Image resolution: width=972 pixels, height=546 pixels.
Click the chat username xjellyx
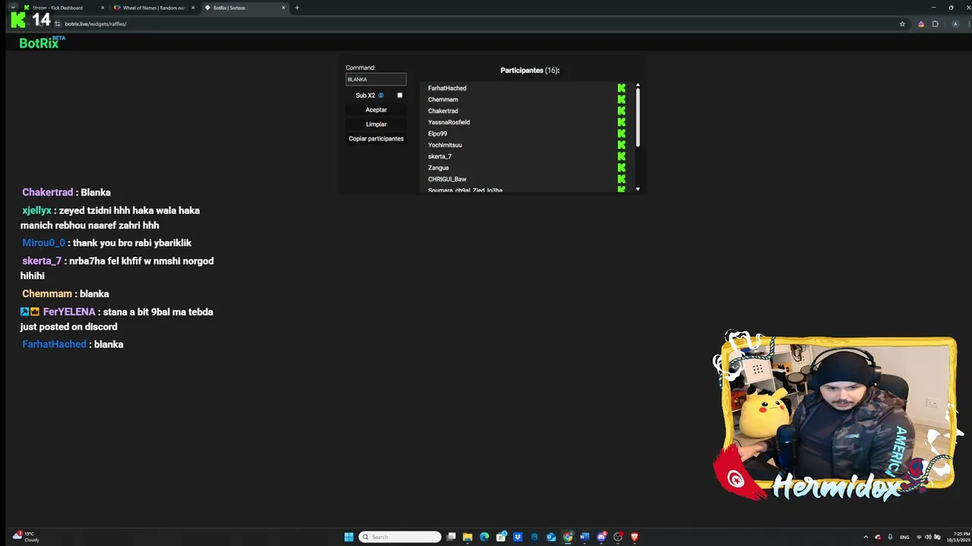pos(36,210)
